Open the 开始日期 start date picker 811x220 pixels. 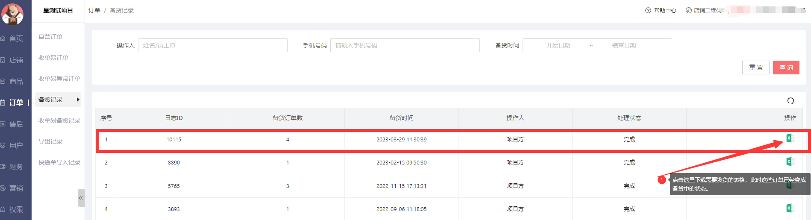tap(558, 45)
